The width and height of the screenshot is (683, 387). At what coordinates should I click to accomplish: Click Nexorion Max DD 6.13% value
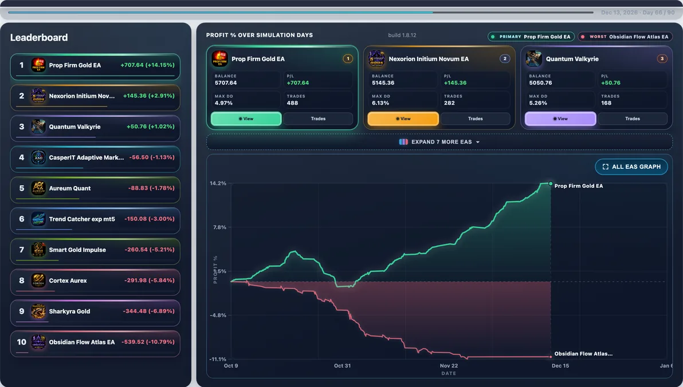point(380,103)
